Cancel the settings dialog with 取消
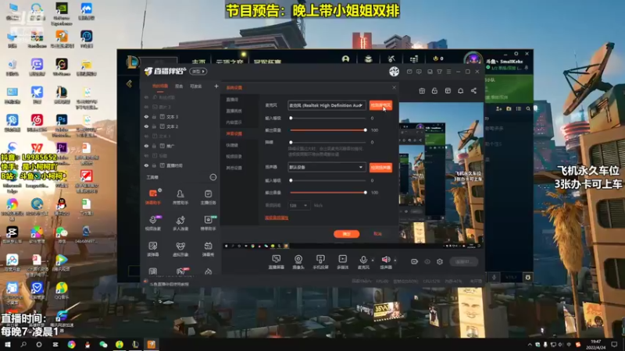 (x=377, y=234)
